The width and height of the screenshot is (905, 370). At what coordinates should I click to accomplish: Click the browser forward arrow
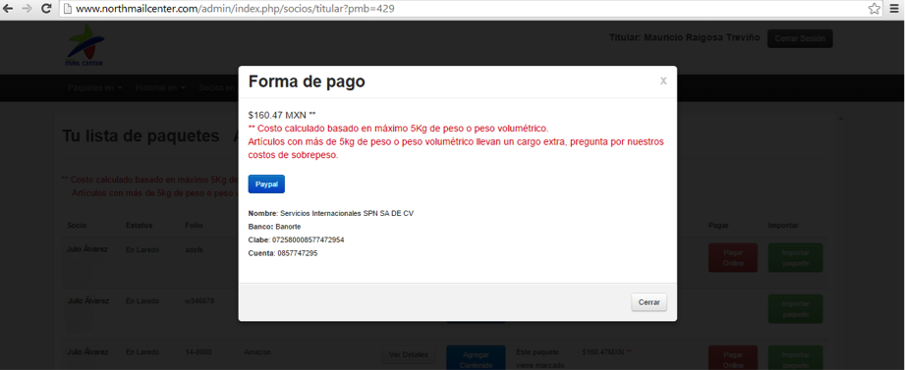click(28, 9)
